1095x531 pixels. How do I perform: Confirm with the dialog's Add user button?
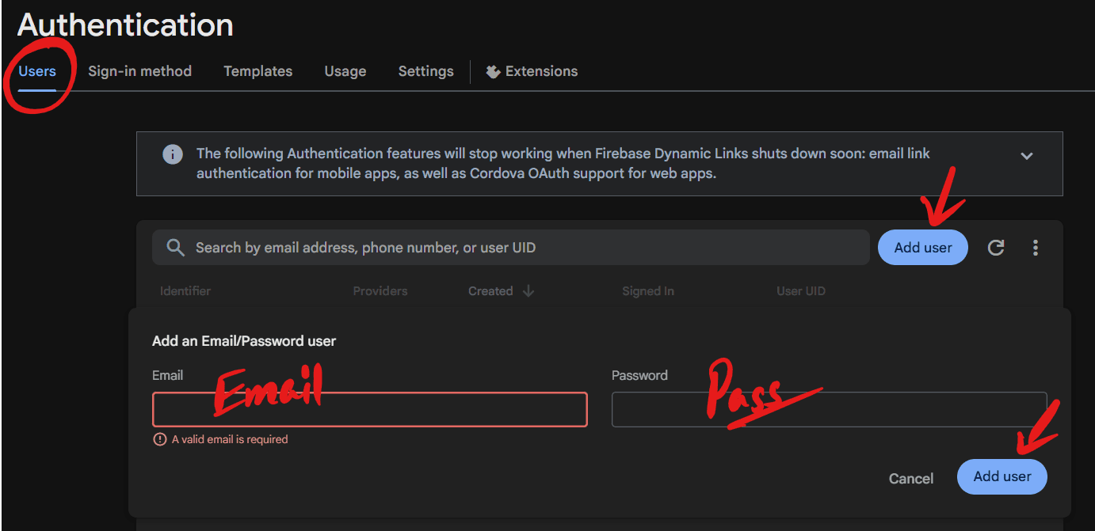tap(1002, 476)
